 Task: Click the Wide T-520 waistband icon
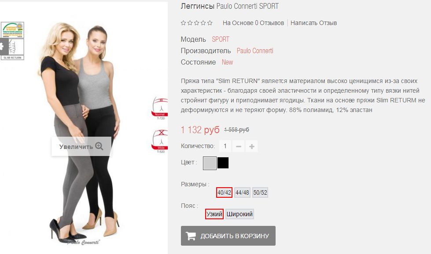pos(160,141)
